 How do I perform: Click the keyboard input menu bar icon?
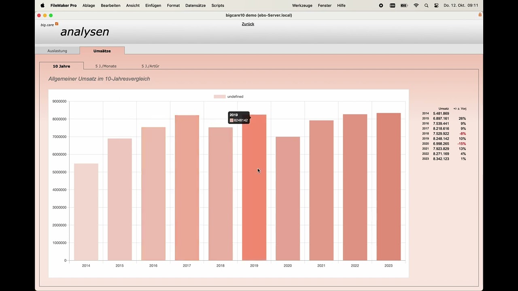[x=392, y=5]
